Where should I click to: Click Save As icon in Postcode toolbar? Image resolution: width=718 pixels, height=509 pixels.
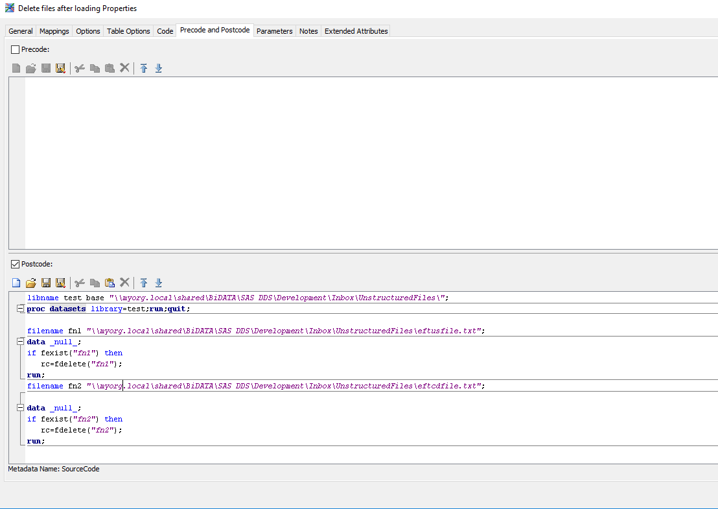[x=60, y=283]
